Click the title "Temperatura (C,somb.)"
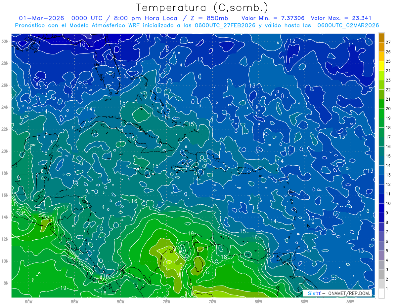Image resolution: width=397 pixels, height=306 pixels. click(x=202, y=8)
